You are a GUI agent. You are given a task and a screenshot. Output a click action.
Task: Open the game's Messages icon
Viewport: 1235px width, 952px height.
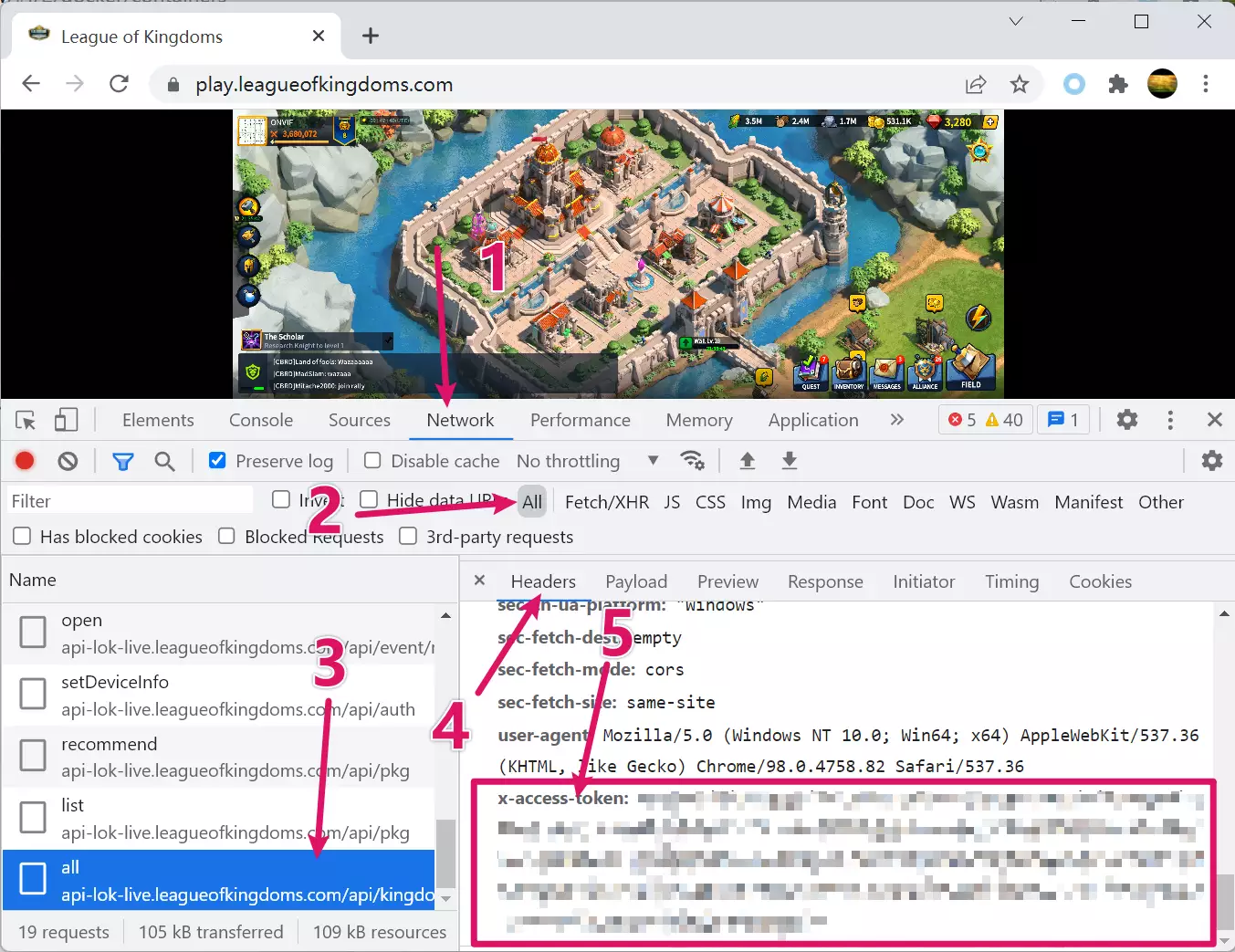887,372
